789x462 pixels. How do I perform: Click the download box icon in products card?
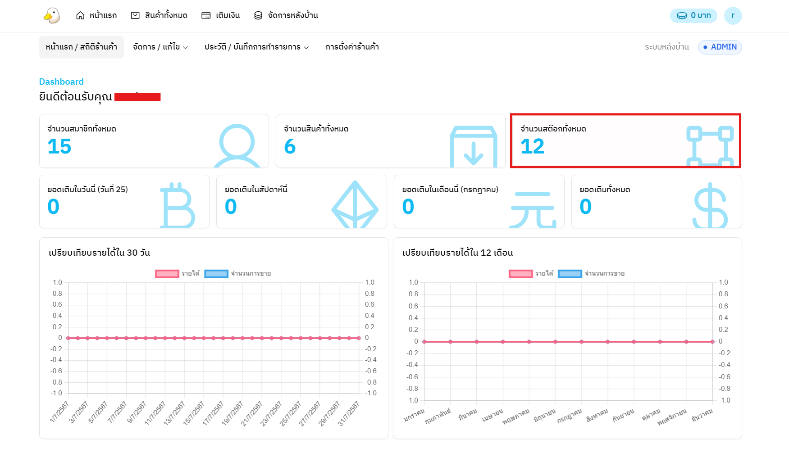(474, 146)
